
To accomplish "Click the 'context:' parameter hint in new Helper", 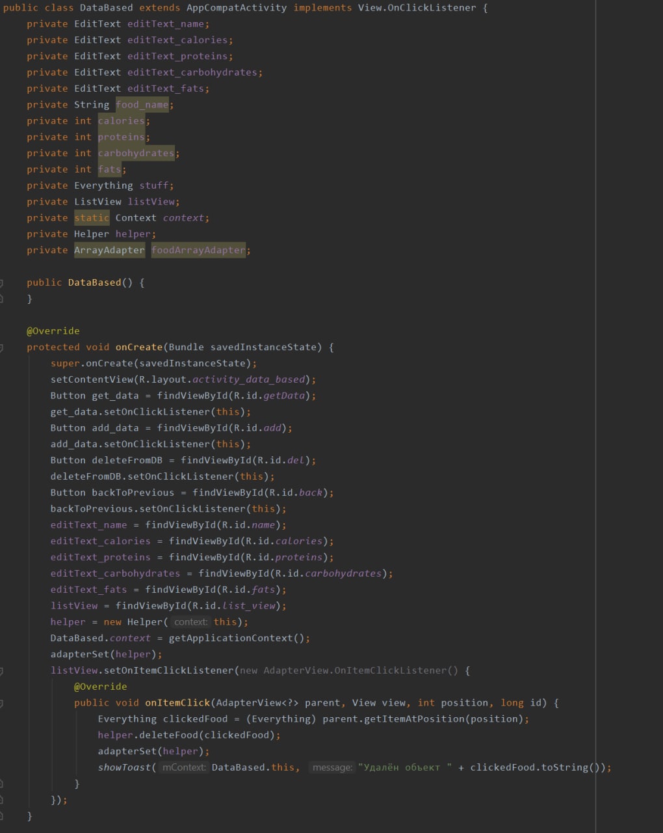I will pos(190,622).
